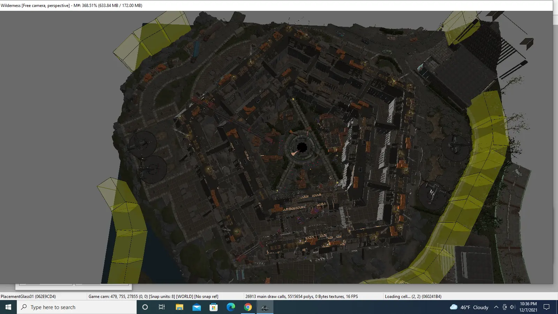Open Cortana from the taskbar circle icon
The width and height of the screenshot is (558, 314).
tap(145, 307)
